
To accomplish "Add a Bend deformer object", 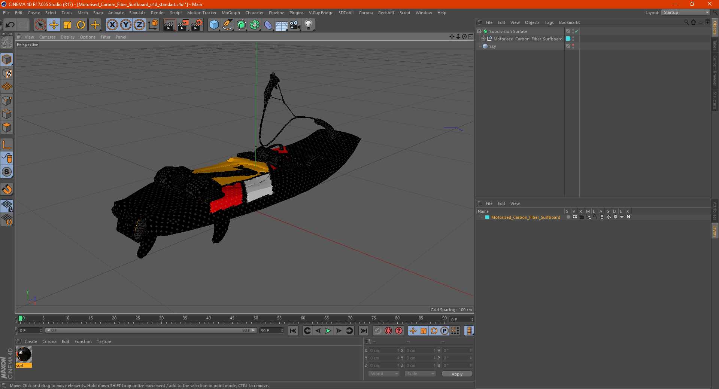I will tap(268, 25).
